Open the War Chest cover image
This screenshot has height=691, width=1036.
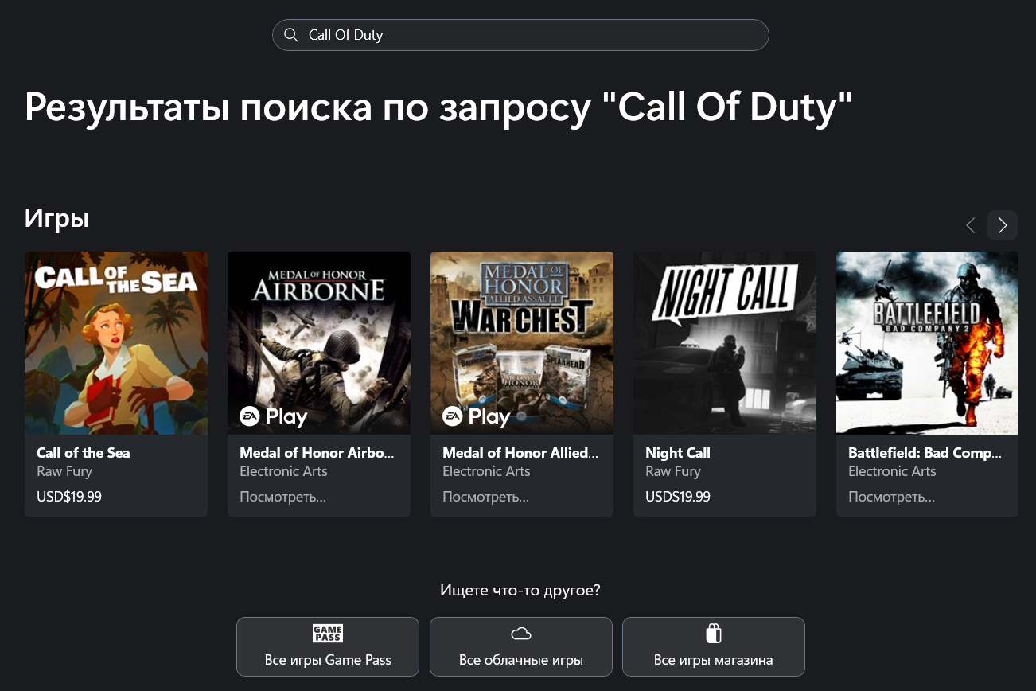click(x=522, y=343)
